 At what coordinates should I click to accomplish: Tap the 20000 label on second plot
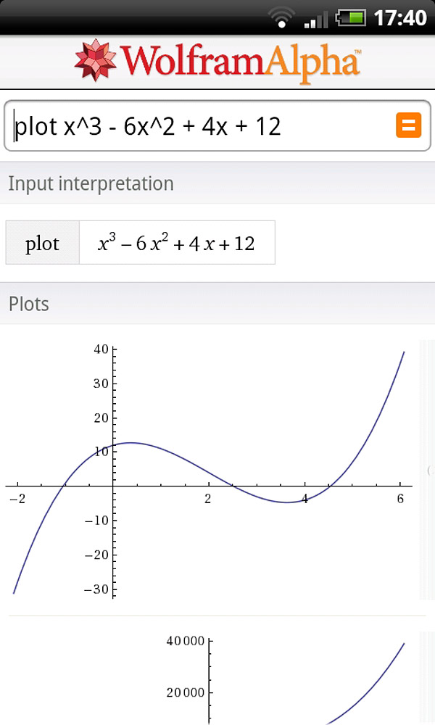[185, 692]
